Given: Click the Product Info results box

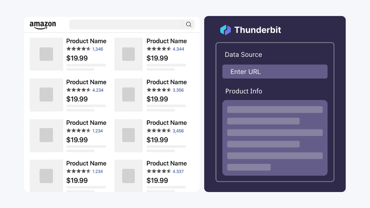Looking at the screenshot, I should click(x=275, y=138).
